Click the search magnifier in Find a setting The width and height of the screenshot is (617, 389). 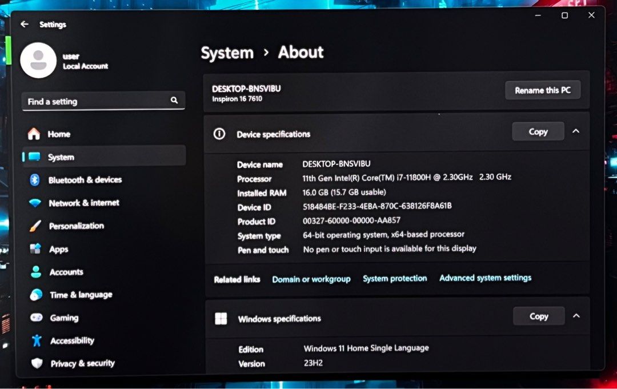point(174,100)
